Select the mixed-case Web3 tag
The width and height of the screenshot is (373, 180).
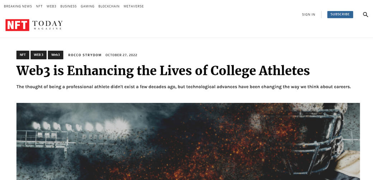click(x=56, y=55)
